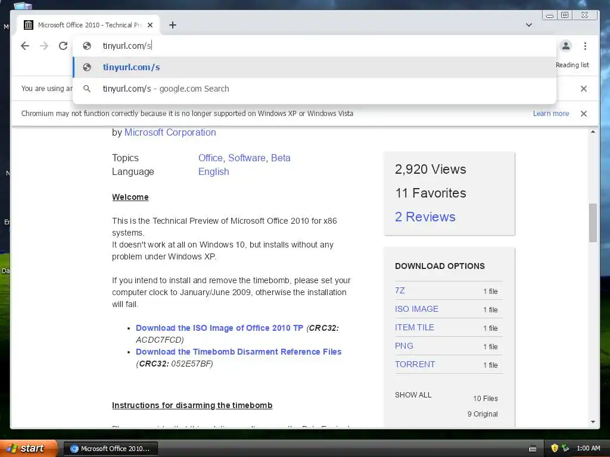The image size is (610, 457).
Task: Click the '11 Favorites' text
Action: (430, 193)
